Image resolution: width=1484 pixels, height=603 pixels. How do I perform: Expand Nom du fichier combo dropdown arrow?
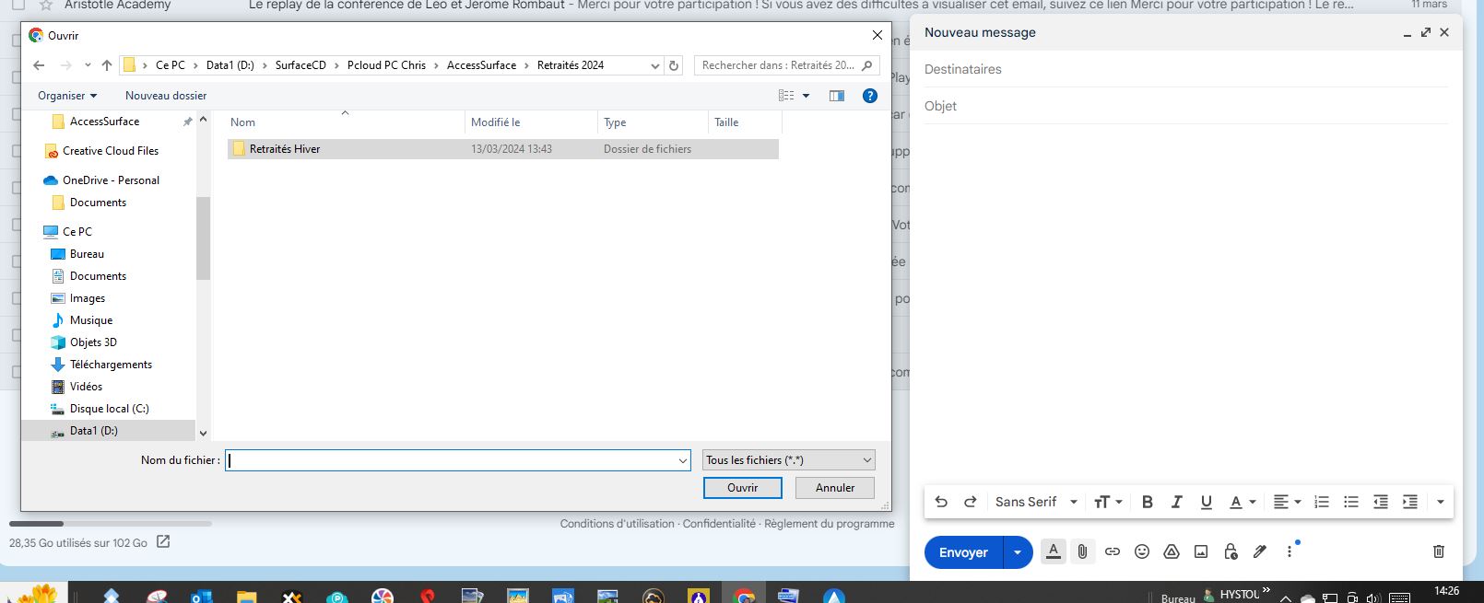pos(683,460)
